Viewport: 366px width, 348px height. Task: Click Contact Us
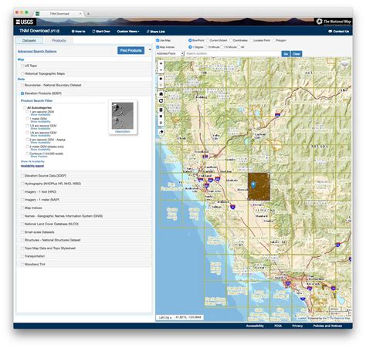pos(339,32)
